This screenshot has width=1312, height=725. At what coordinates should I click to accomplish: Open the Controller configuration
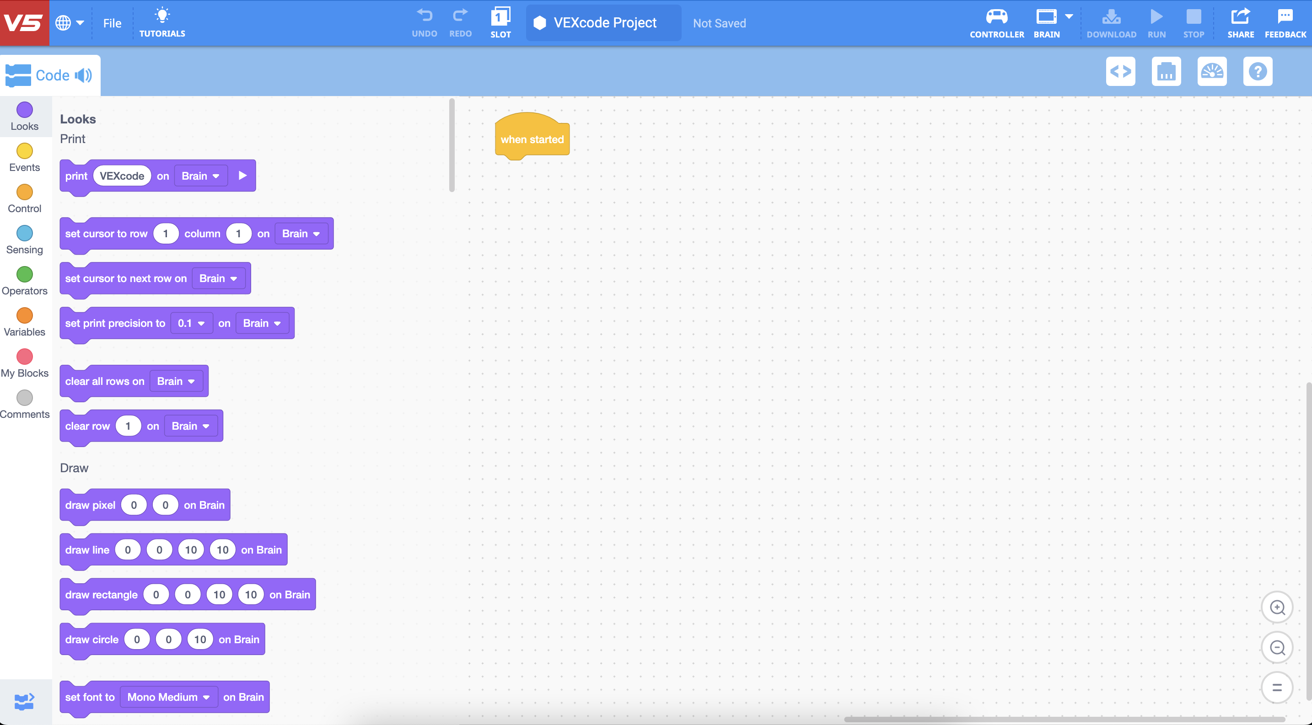point(997,22)
